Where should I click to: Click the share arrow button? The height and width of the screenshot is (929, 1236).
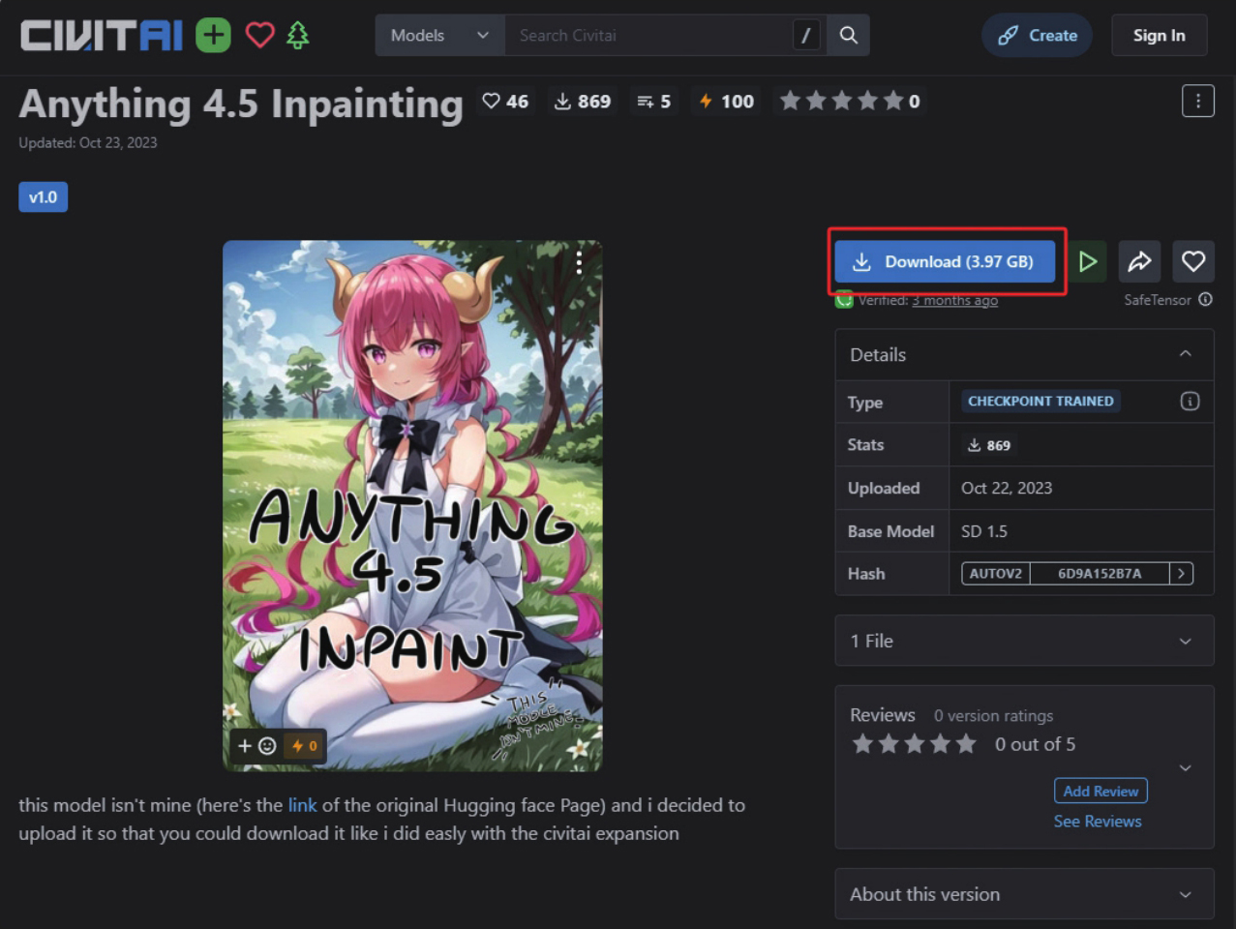point(1140,261)
